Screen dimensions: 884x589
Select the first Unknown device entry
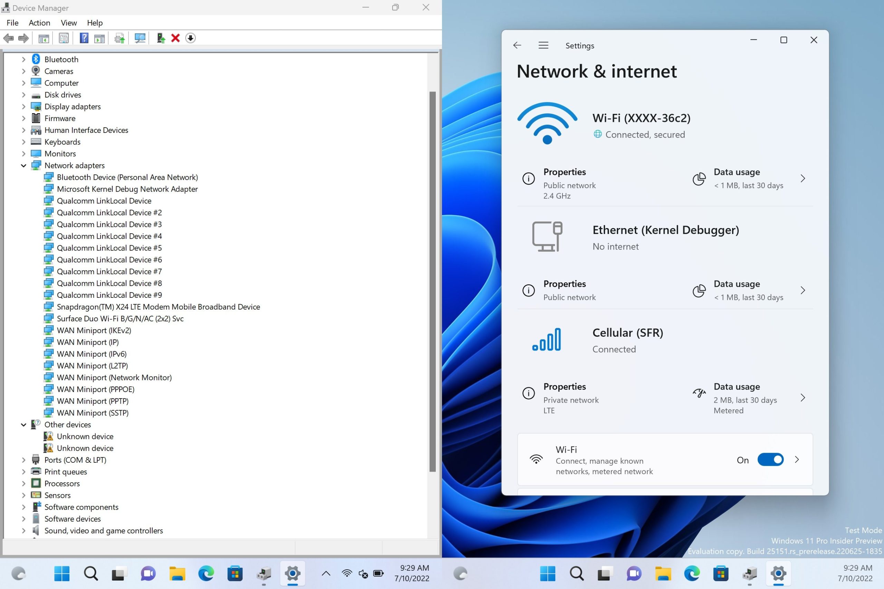85,436
